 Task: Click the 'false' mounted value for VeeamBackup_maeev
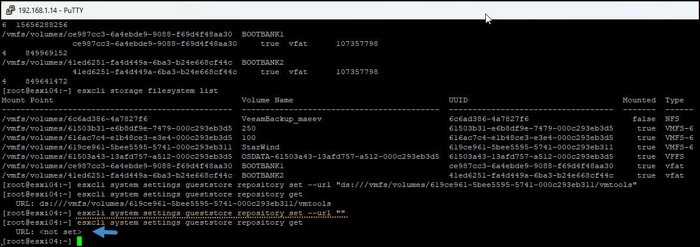pos(644,119)
